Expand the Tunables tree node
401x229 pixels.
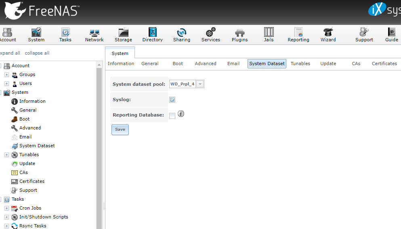6,155
